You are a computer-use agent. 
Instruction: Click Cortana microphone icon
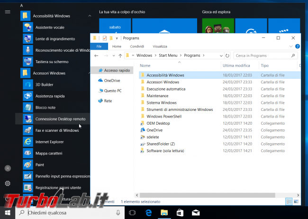click(x=118, y=212)
